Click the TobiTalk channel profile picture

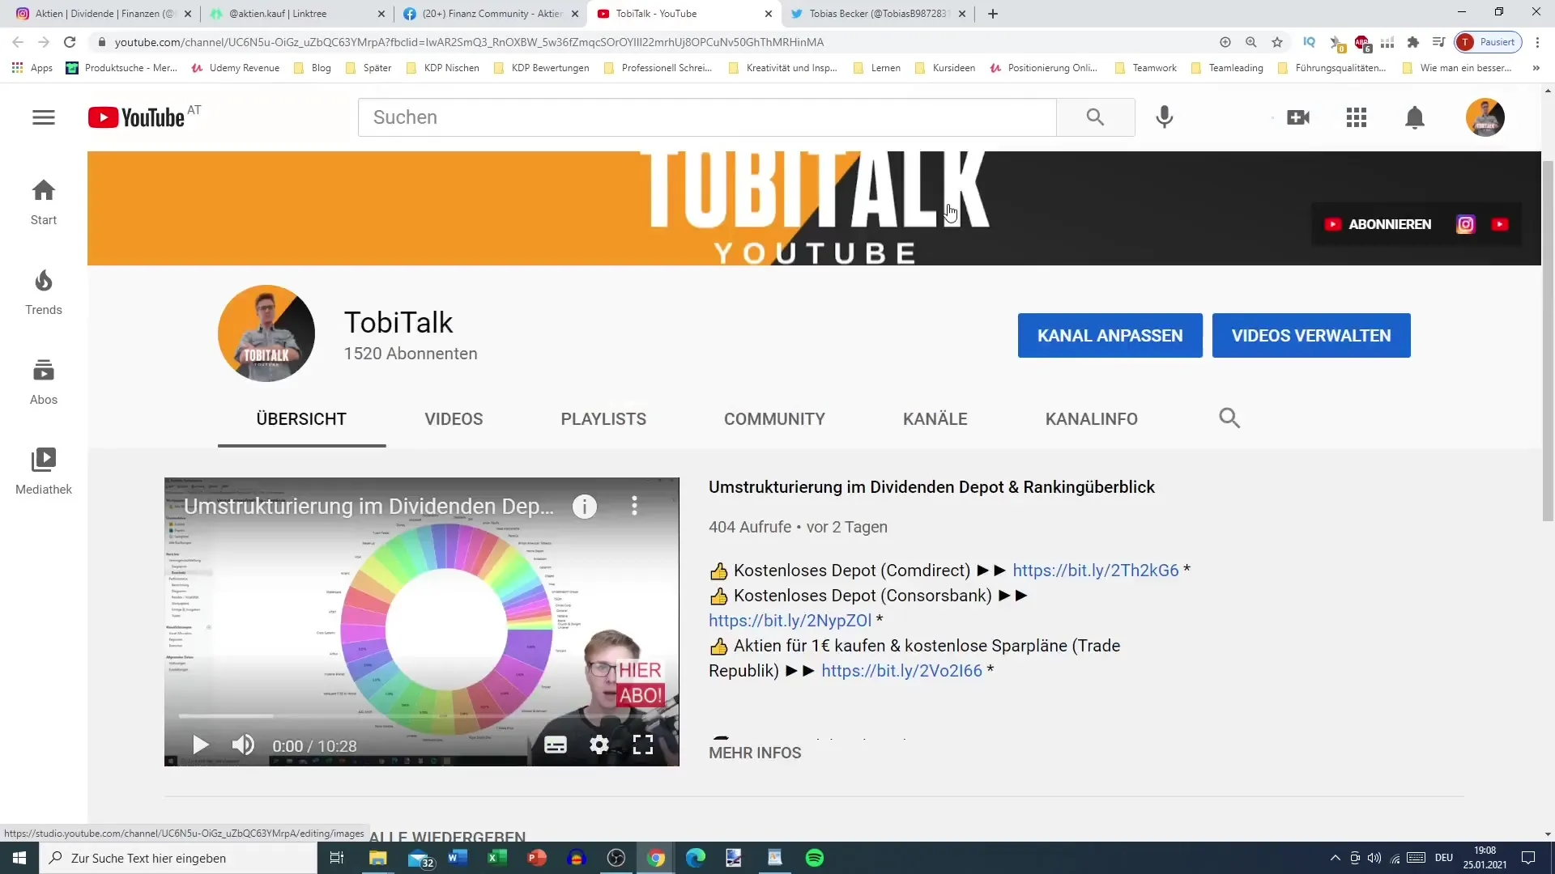pos(266,333)
